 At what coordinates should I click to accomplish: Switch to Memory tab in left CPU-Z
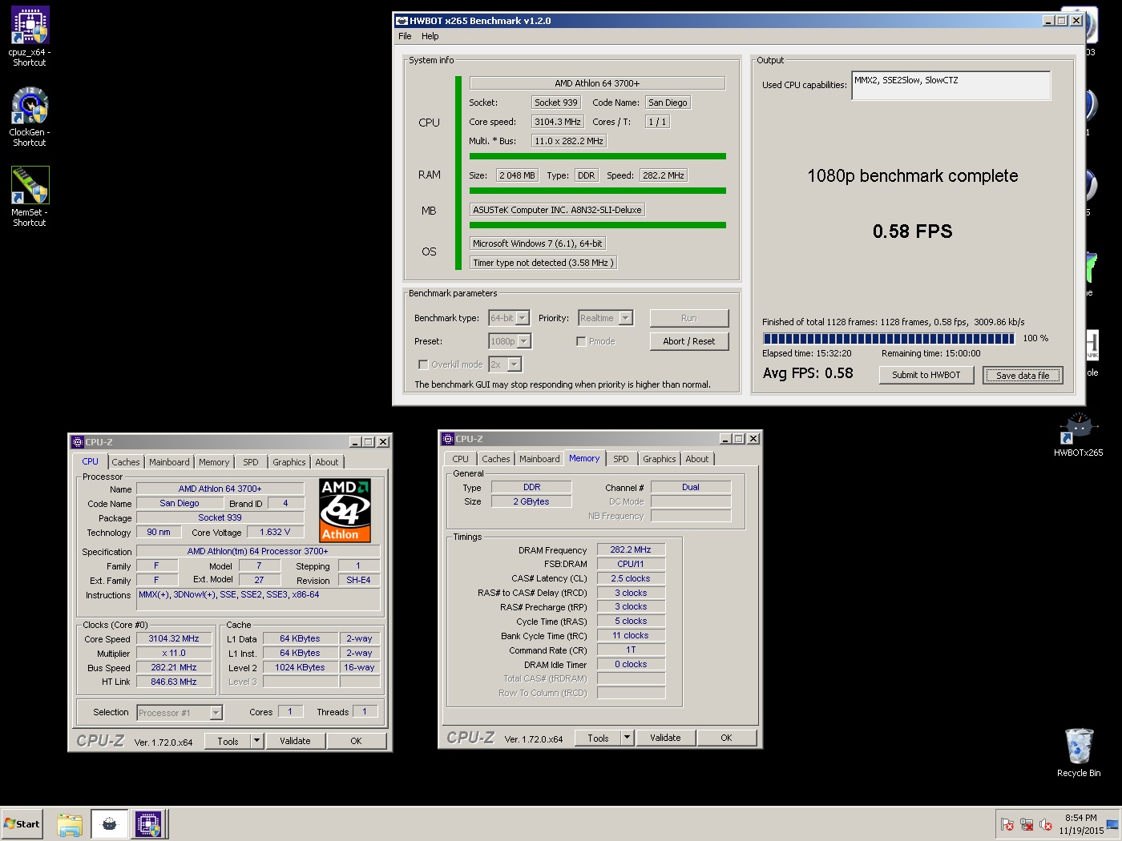pyautogui.click(x=214, y=462)
